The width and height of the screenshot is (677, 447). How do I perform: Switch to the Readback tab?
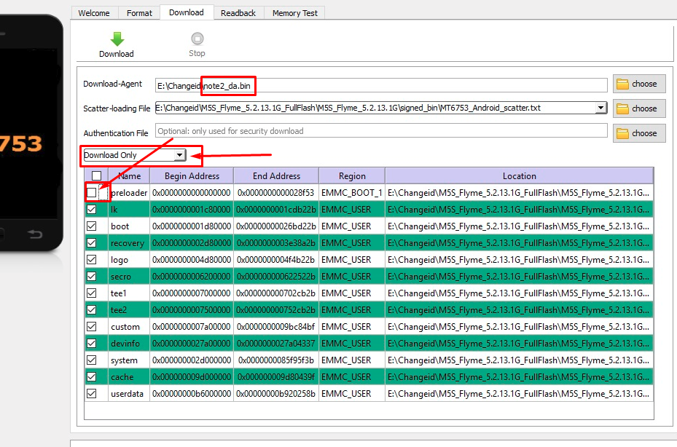(238, 13)
